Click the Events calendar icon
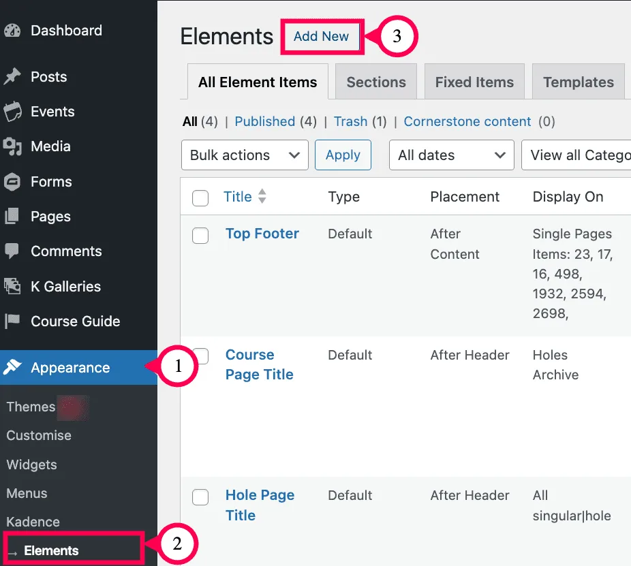This screenshot has width=631, height=566. pos(12,112)
